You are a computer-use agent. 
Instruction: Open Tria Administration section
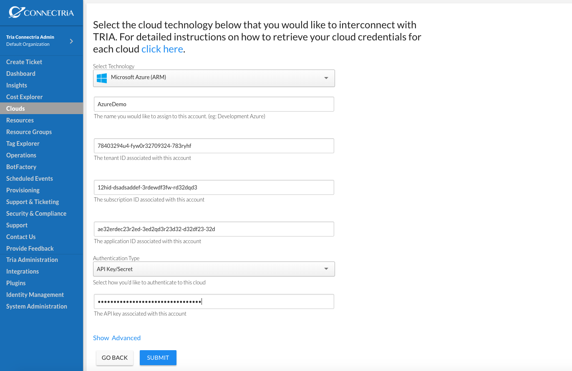click(x=32, y=260)
